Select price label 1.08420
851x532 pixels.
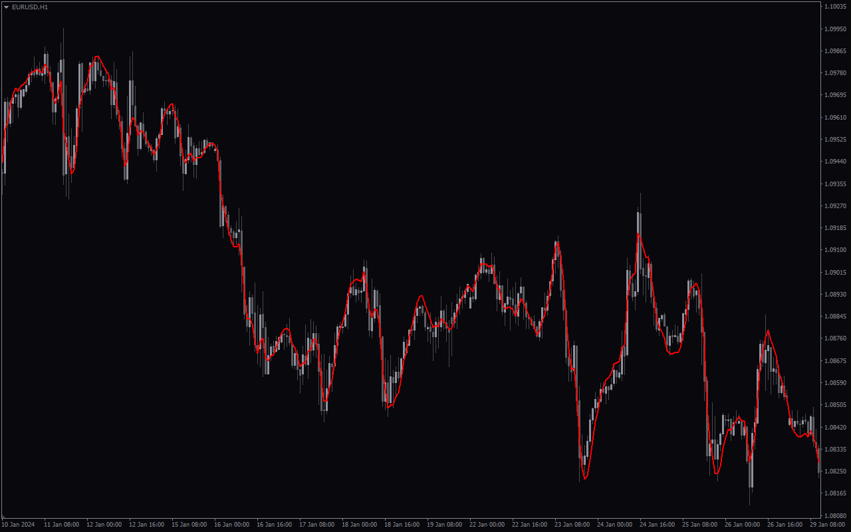pos(835,426)
